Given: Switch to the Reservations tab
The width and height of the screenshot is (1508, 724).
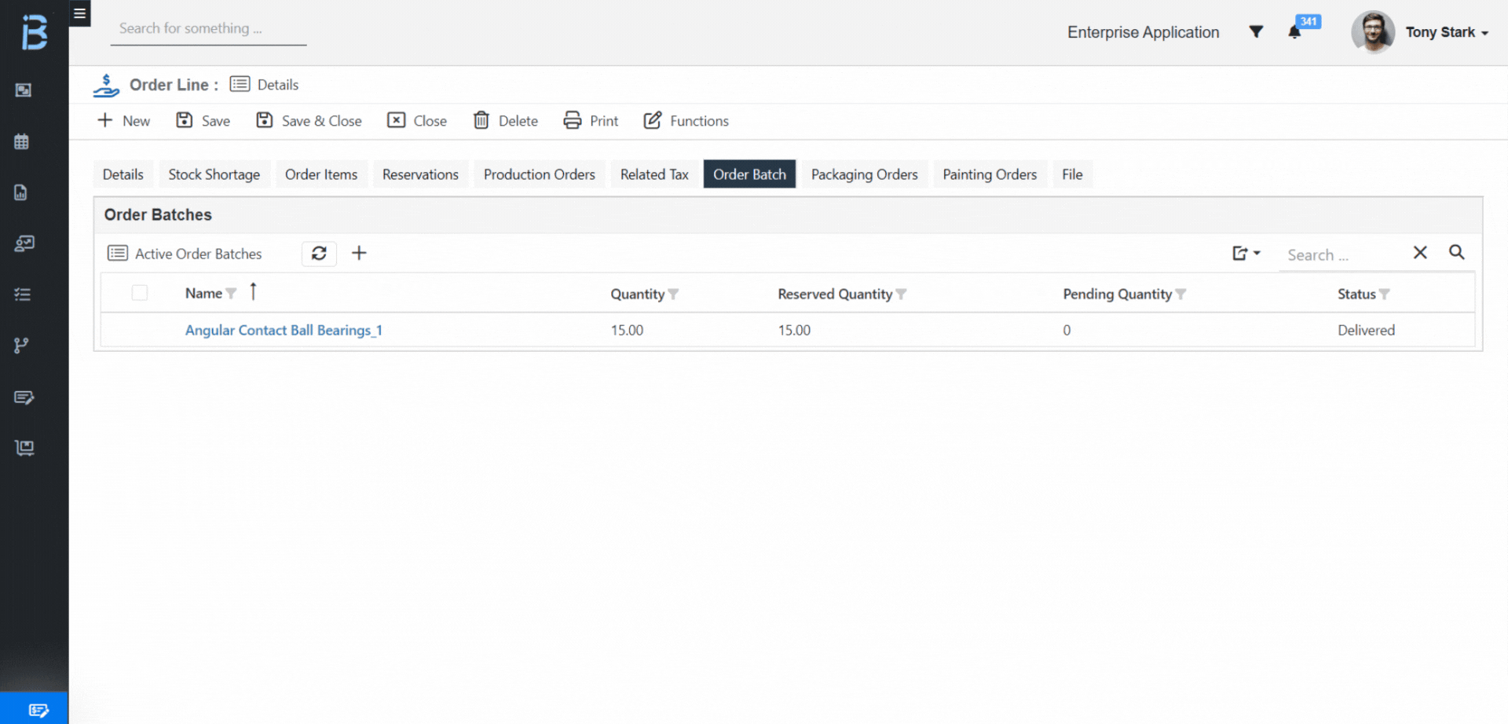Looking at the screenshot, I should (420, 174).
